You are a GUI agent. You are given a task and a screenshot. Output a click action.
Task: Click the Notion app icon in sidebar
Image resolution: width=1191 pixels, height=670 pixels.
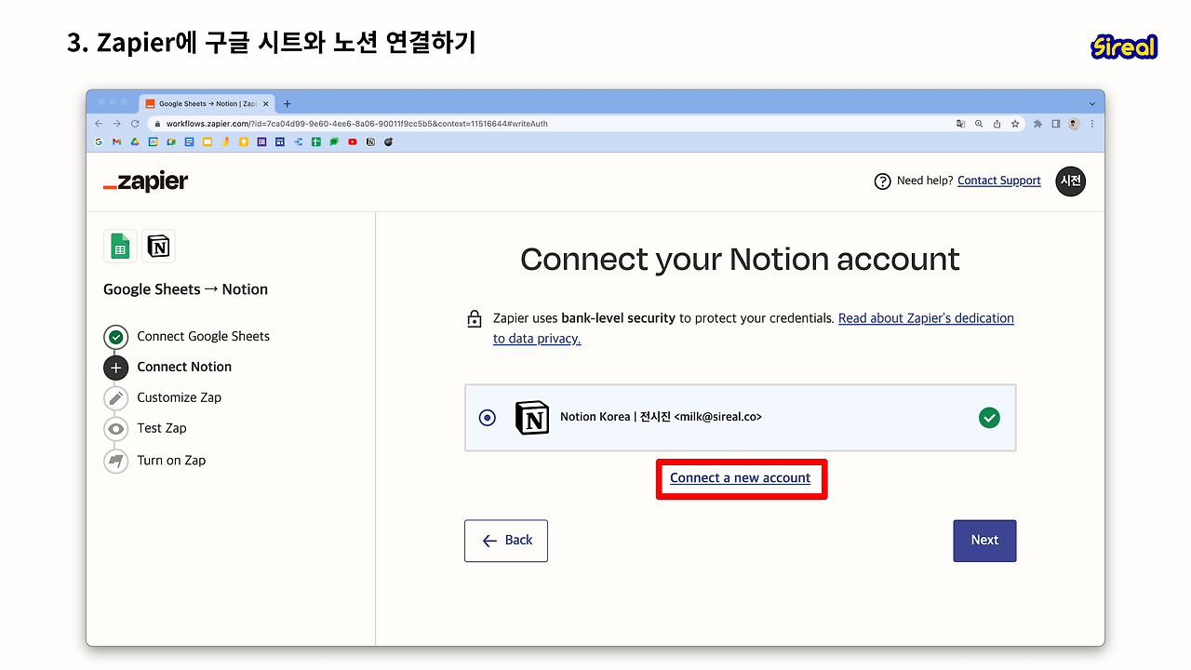(158, 247)
